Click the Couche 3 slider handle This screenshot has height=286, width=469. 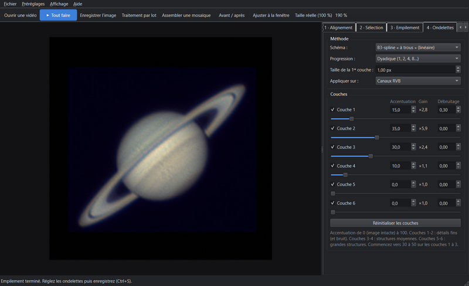pyautogui.click(x=371, y=156)
